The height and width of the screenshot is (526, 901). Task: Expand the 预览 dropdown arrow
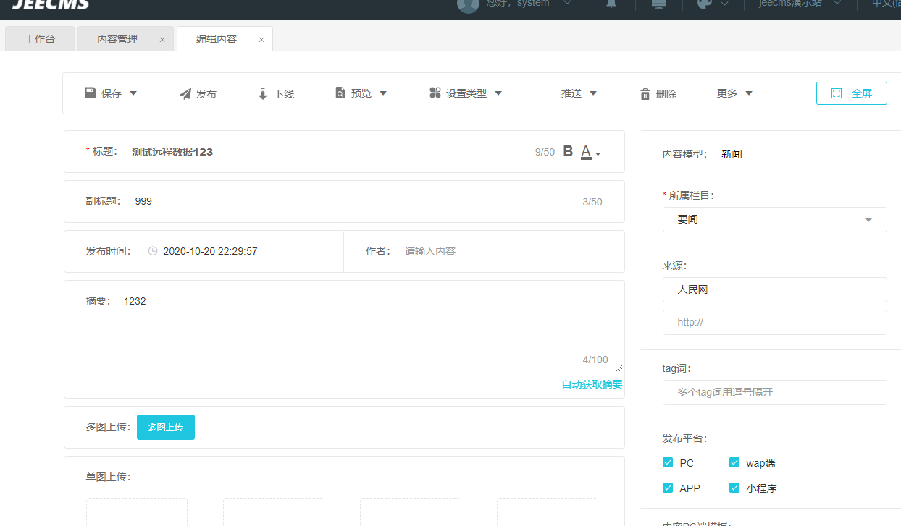383,93
